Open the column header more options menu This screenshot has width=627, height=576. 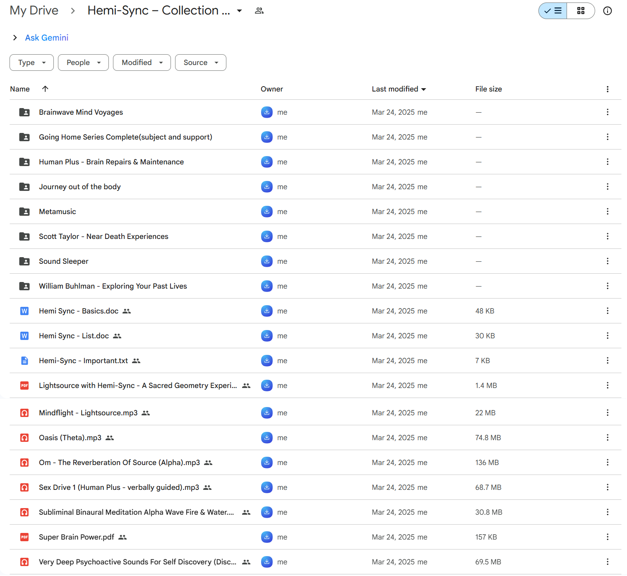(607, 89)
